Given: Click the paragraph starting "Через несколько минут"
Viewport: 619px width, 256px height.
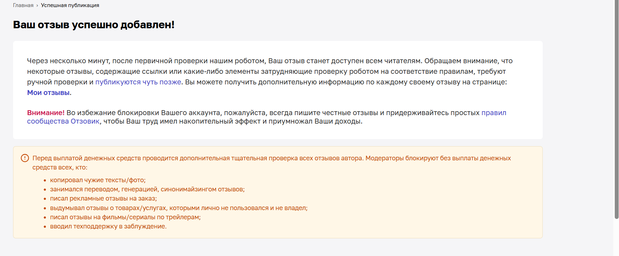Looking at the screenshot, I should (270, 77).
